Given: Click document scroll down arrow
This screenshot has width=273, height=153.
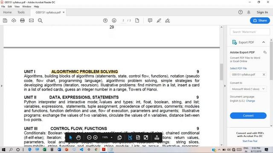Looking at the screenshot, I should coord(221,144).
